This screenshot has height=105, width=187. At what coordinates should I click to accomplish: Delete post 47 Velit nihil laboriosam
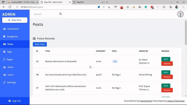point(167,90)
